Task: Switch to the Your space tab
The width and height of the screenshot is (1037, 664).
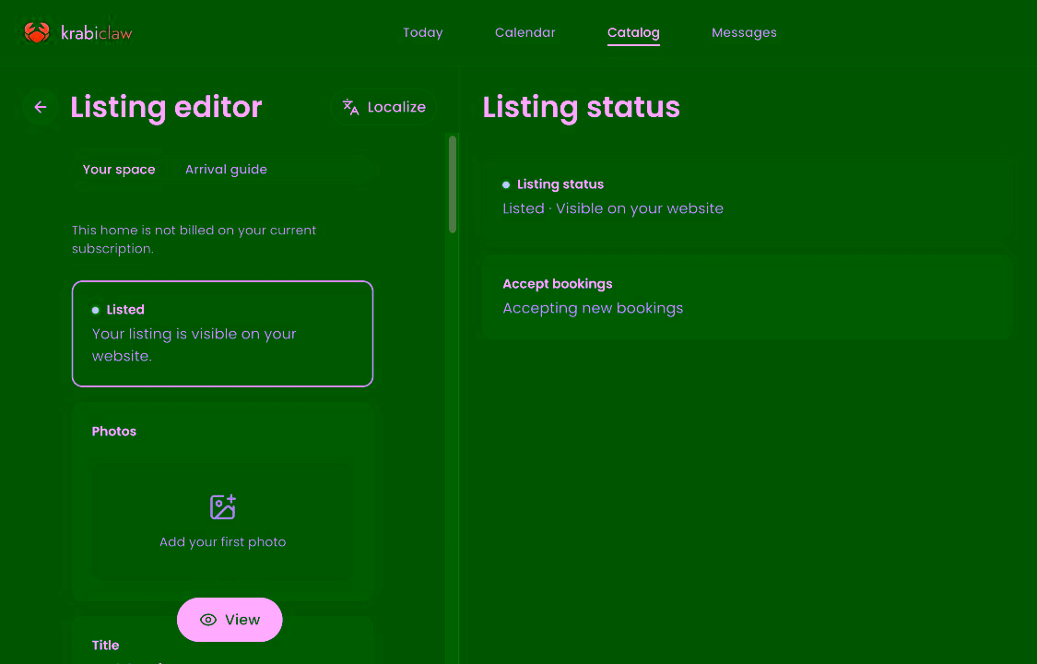Action: [119, 170]
